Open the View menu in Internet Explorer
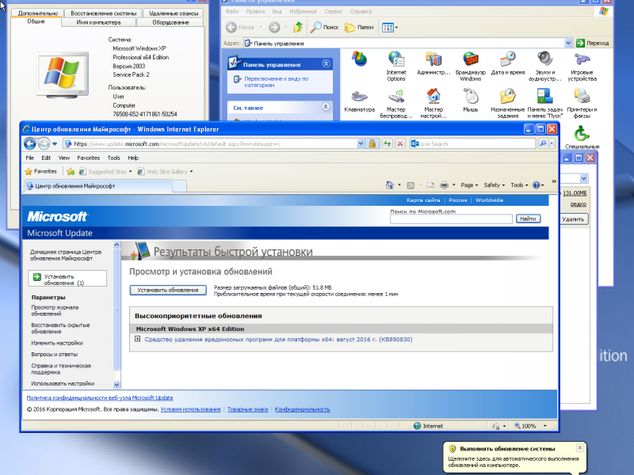 pos(64,158)
